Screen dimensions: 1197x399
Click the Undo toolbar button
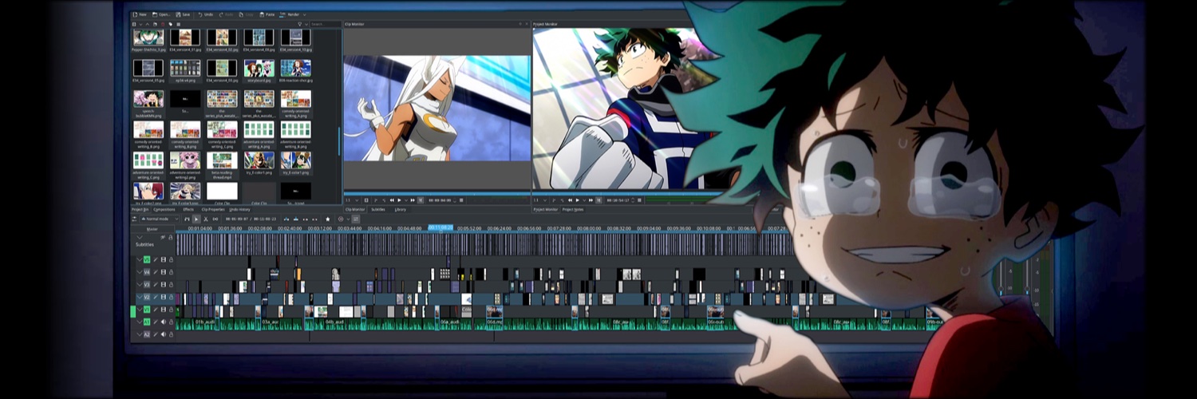[205, 14]
